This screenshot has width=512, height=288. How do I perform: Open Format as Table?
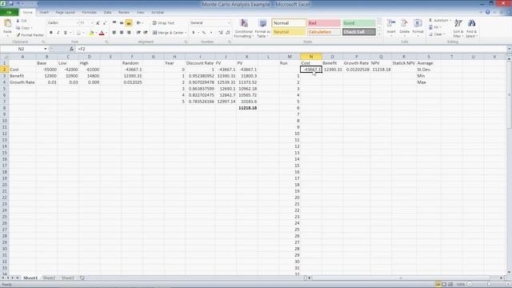pyautogui.click(x=262, y=29)
